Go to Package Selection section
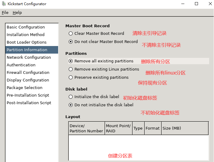This screenshot has width=214, height=162. 32,88
